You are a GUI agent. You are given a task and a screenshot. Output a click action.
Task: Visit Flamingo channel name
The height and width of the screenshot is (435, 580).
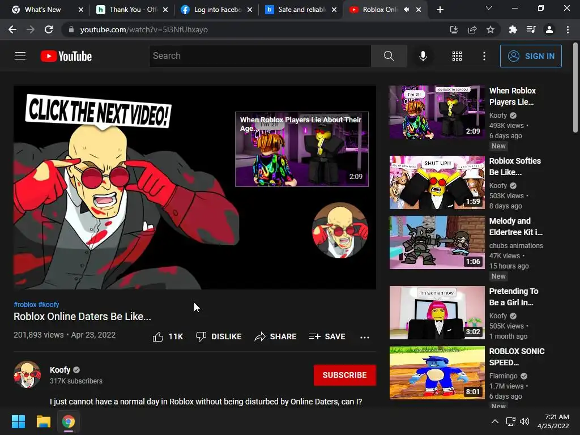click(503, 376)
